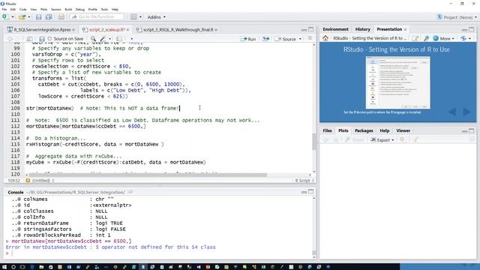Click the Save all documents icon
Image resolution: width=480 pixels, height=270 pixels.
click(49, 17)
